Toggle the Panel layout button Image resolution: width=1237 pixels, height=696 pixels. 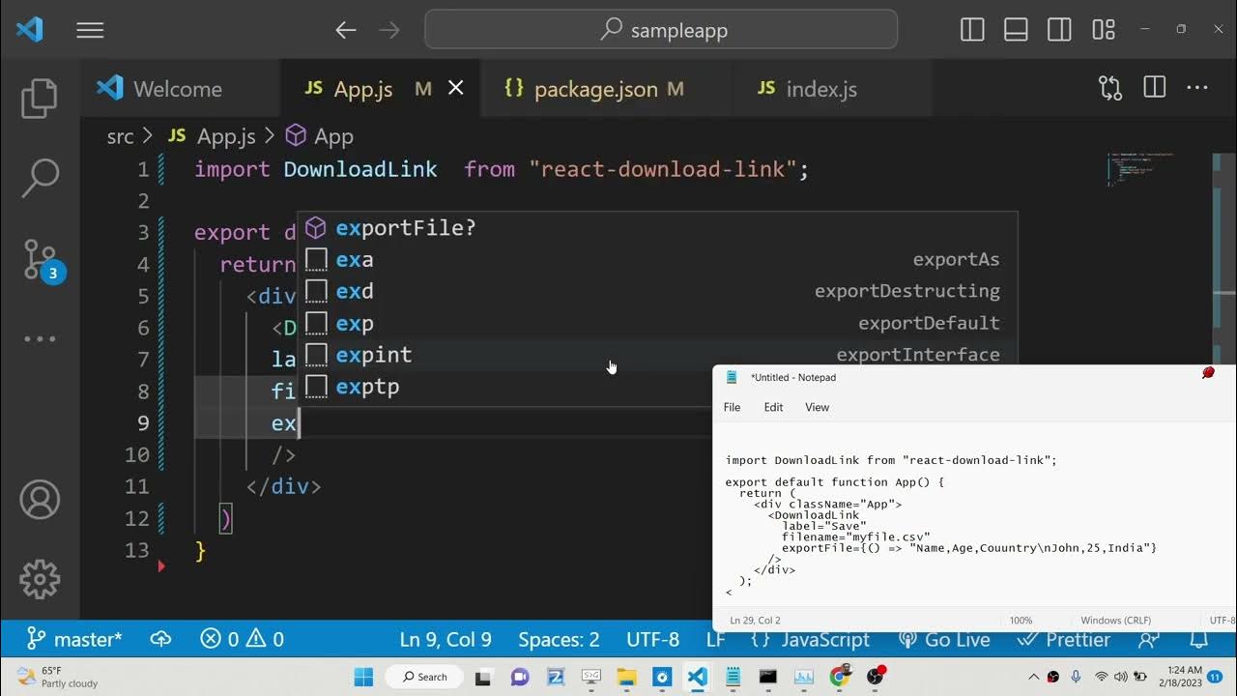(x=1016, y=30)
